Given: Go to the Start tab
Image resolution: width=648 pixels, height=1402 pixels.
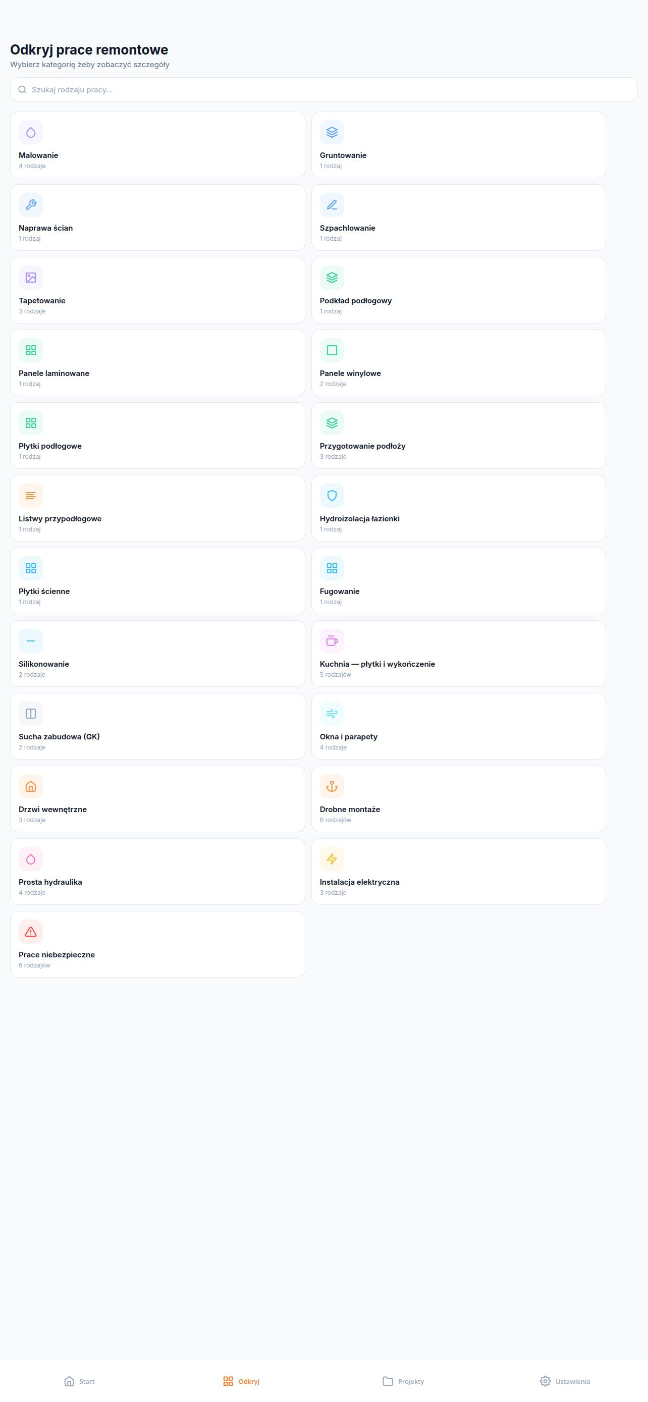Looking at the screenshot, I should pos(79,1381).
